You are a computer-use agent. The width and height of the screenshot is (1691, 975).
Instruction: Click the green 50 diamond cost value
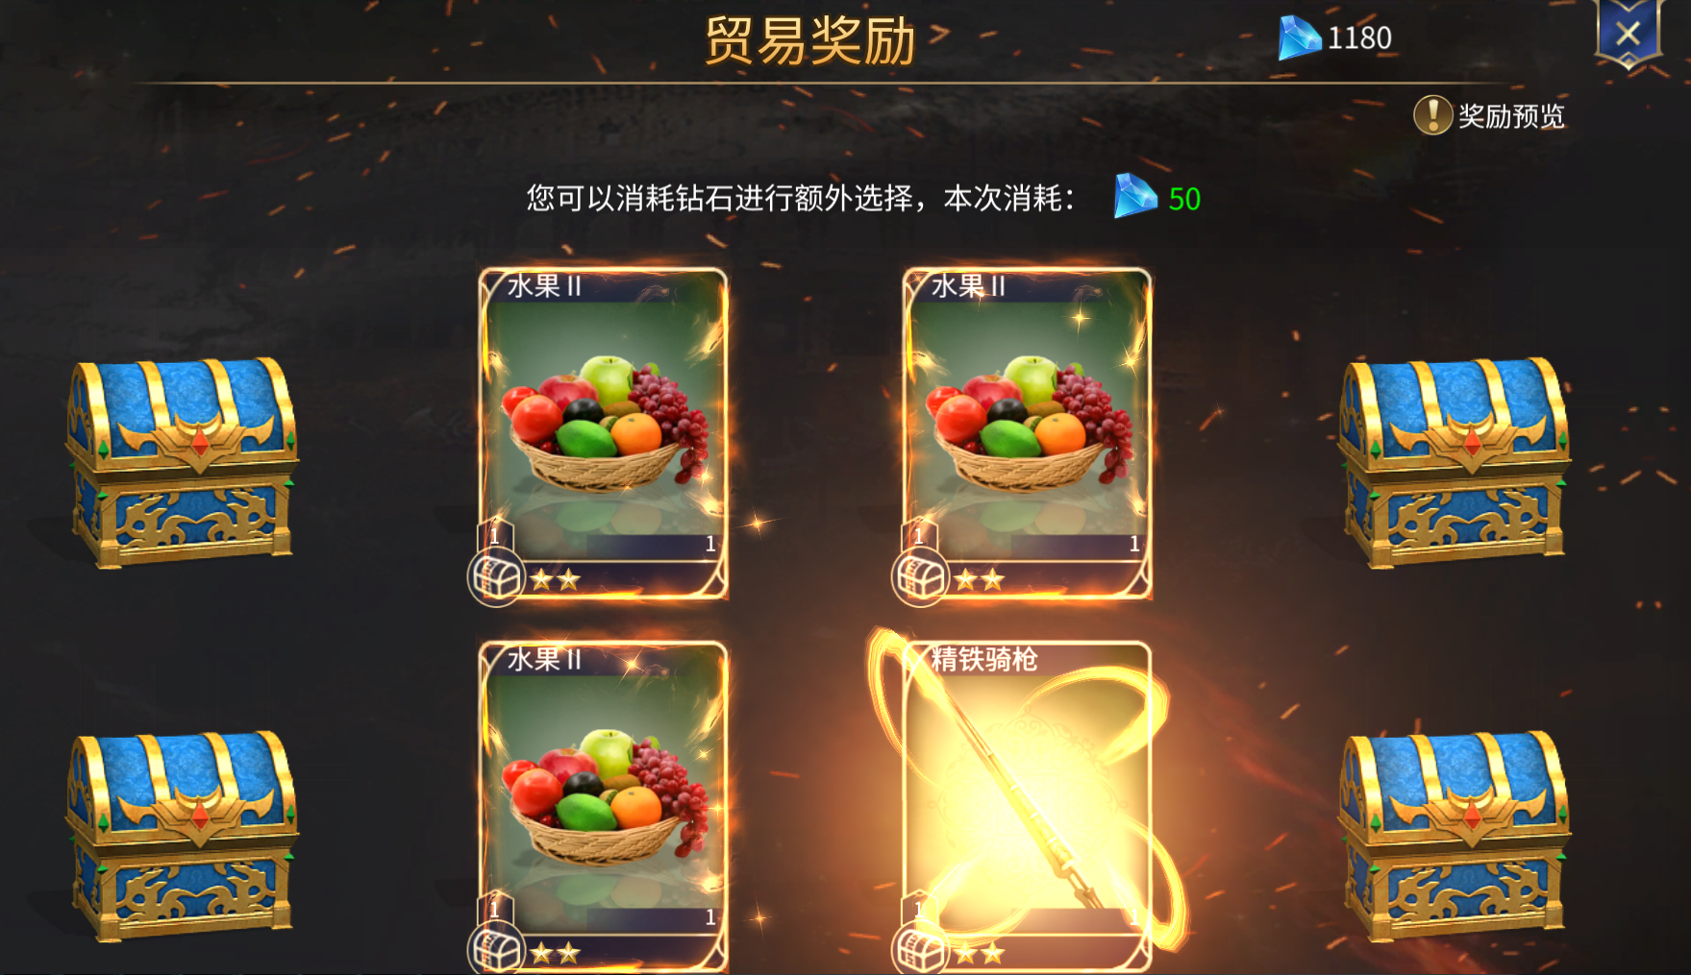point(1184,199)
